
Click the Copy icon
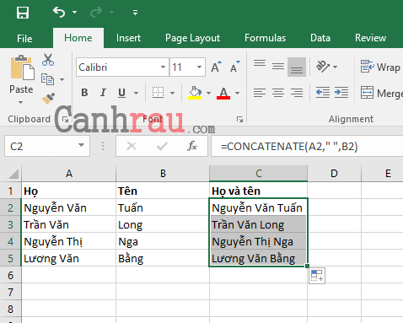(47, 79)
